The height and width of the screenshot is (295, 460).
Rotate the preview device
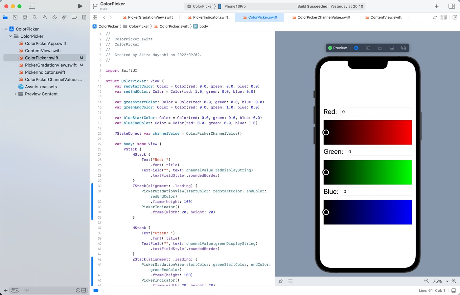point(380,48)
